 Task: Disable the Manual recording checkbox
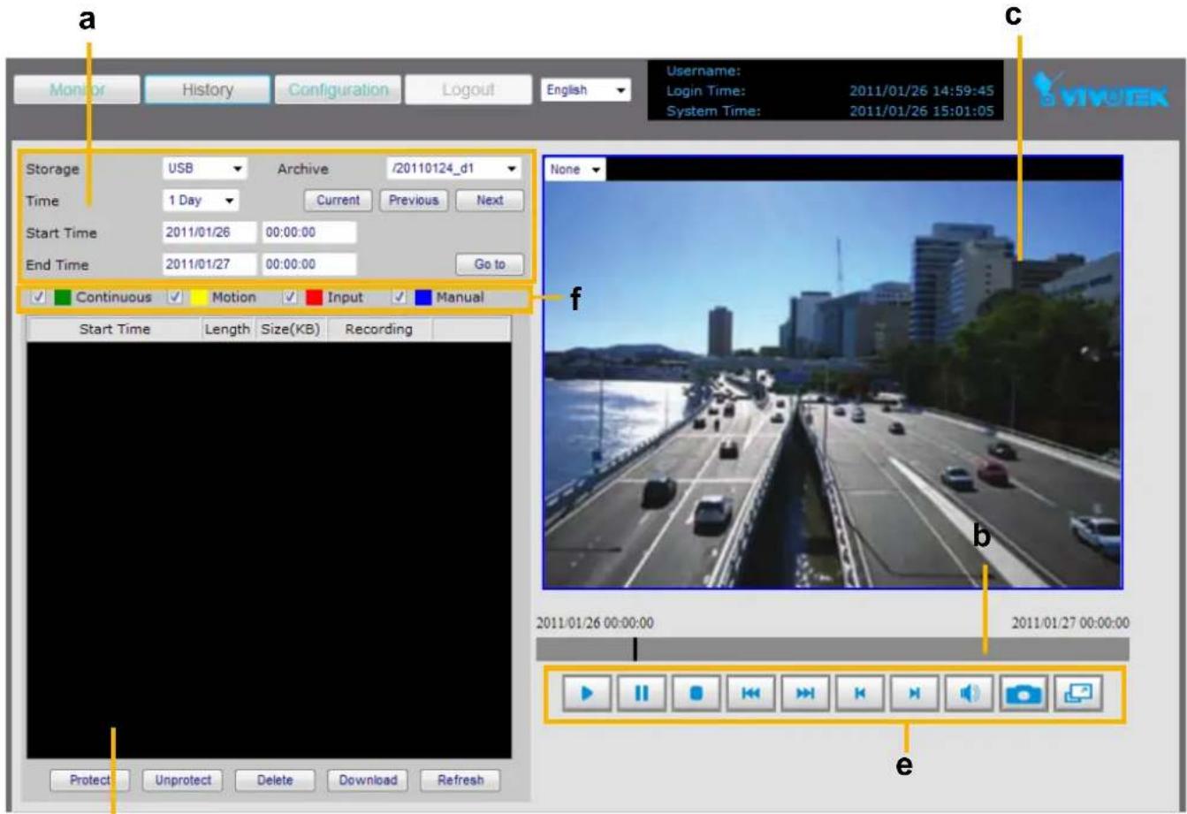click(x=399, y=298)
